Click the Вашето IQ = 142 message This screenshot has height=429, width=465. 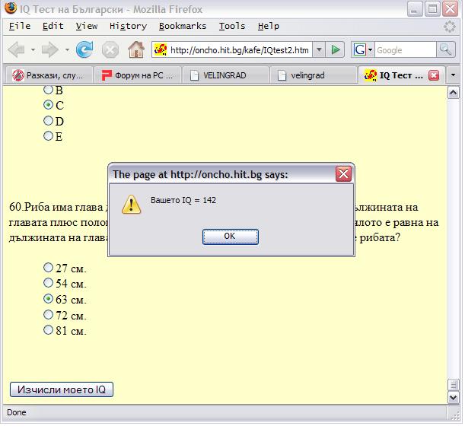183,200
